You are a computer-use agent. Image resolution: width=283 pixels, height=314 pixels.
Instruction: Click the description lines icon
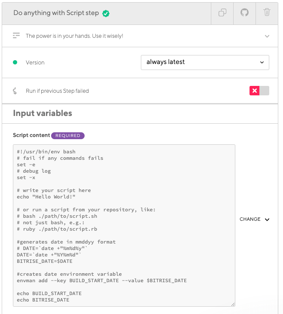click(x=16, y=36)
